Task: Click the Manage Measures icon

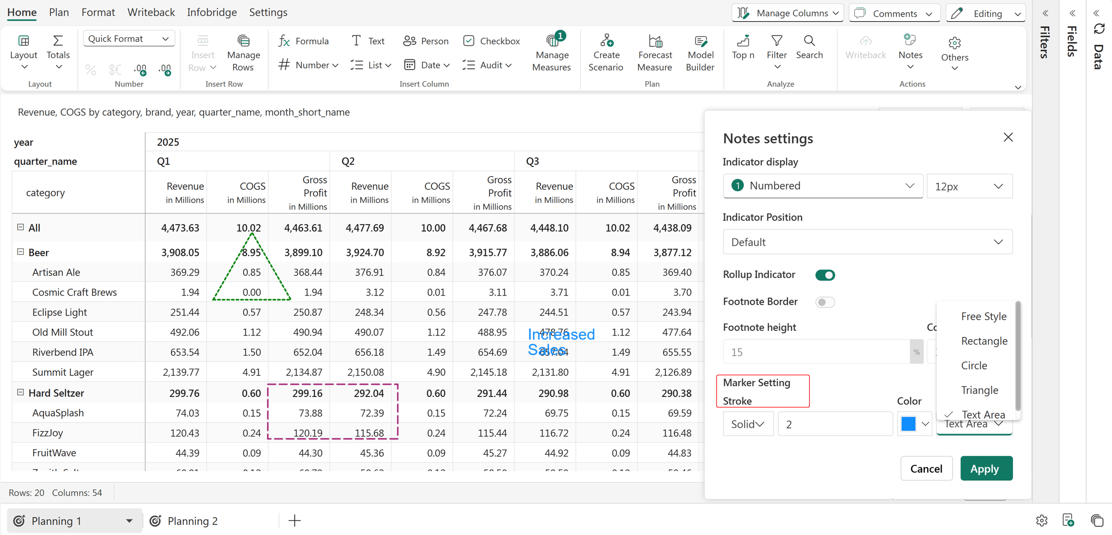Action: pyautogui.click(x=552, y=41)
